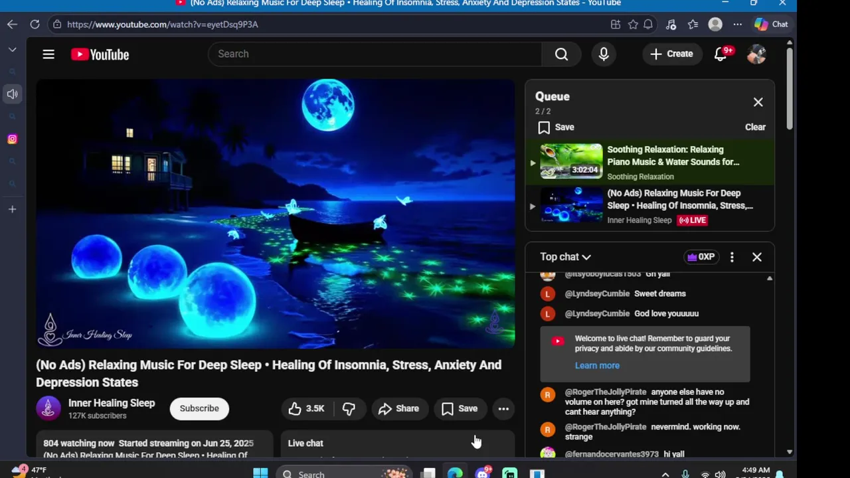Open YouTube notifications bell
The width and height of the screenshot is (850, 478).
tap(721, 54)
